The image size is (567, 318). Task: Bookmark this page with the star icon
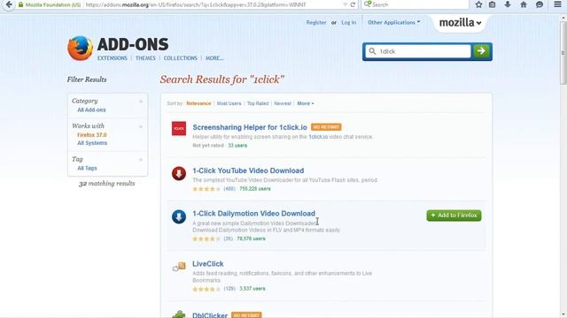point(478,4)
